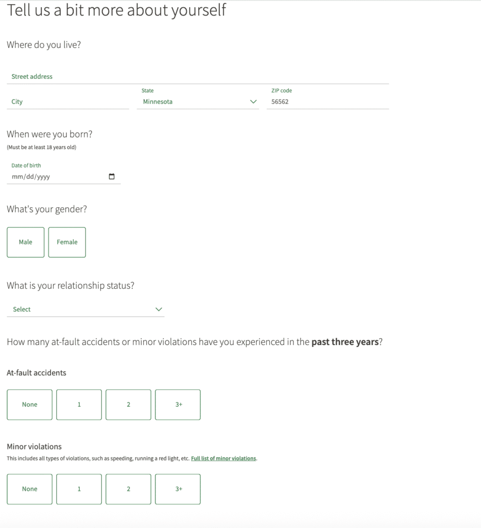Choose 2 minor violations
The height and width of the screenshot is (528, 481).
pyautogui.click(x=128, y=489)
